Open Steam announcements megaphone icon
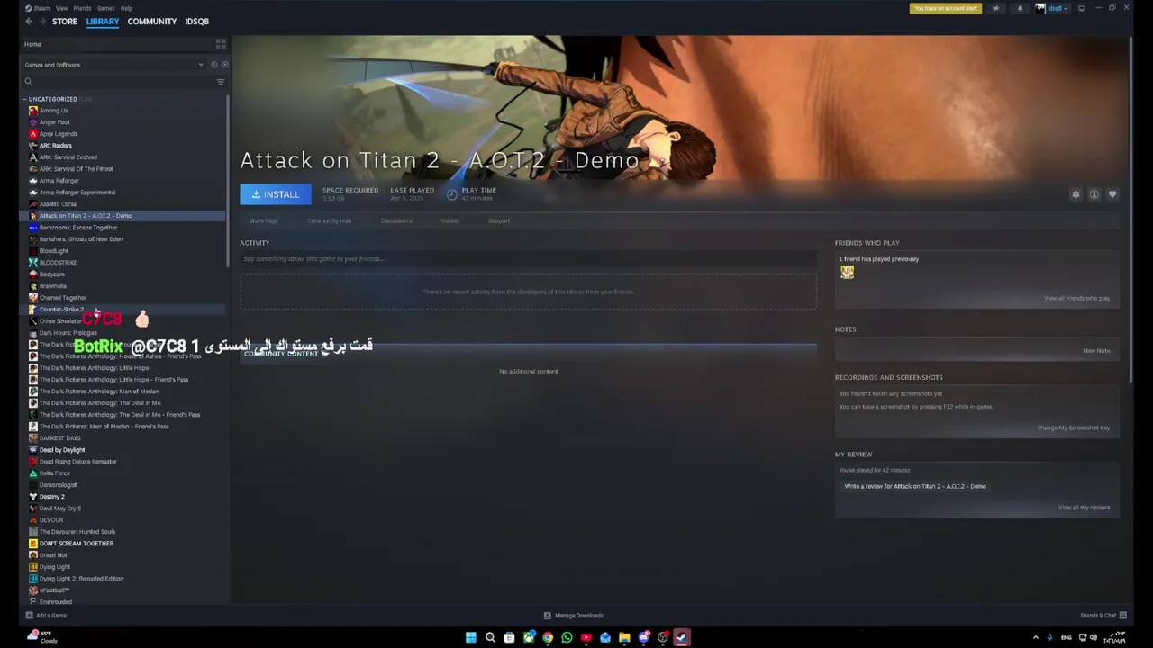Viewport: 1153px width, 648px height. point(995,8)
